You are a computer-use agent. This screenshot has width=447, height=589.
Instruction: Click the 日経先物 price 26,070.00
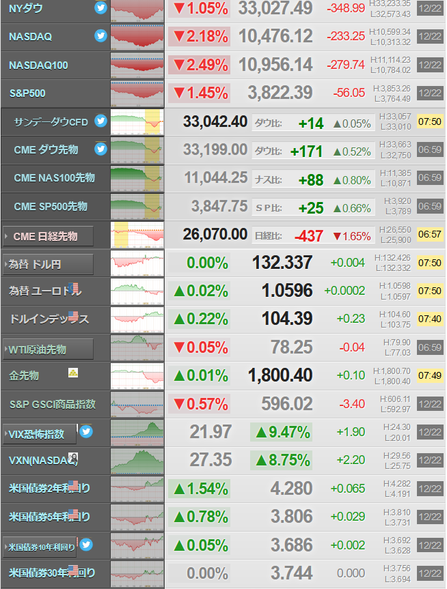pos(215,234)
